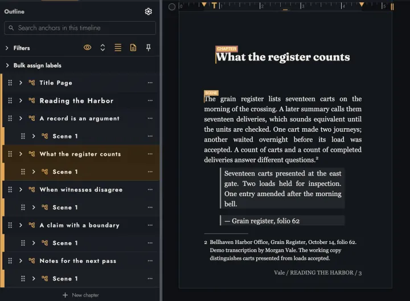Open more options for What the register counts
The width and height of the screenshot is (410, 301).
click(150, 154)
